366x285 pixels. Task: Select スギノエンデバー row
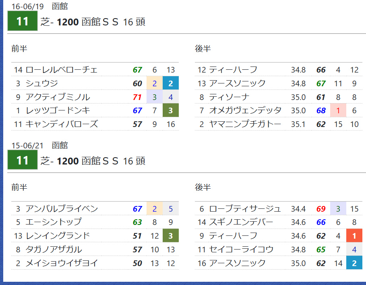(279, 222)
